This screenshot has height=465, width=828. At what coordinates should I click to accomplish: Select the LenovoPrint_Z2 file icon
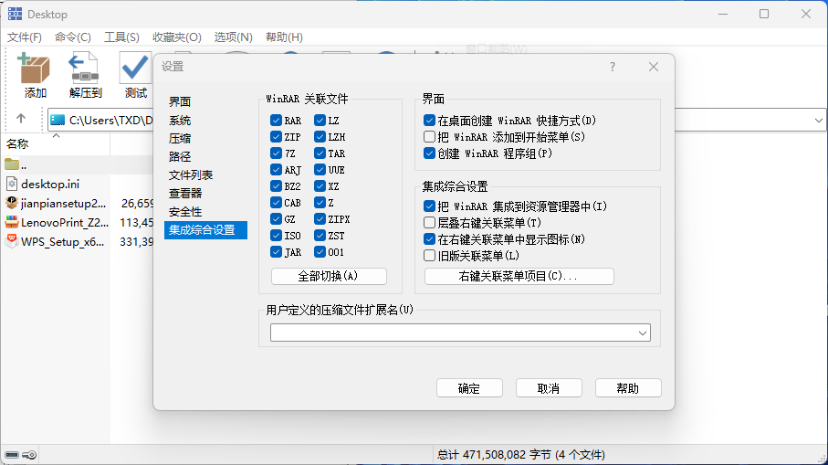pos(12,222)
